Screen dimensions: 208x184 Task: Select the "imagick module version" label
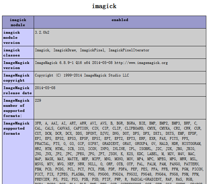(12, 37)
